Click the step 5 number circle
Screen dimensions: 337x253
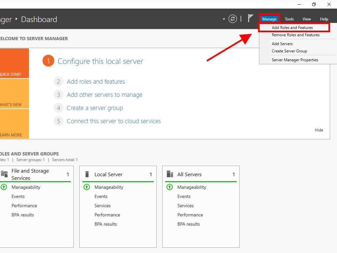tap(59, 121)
